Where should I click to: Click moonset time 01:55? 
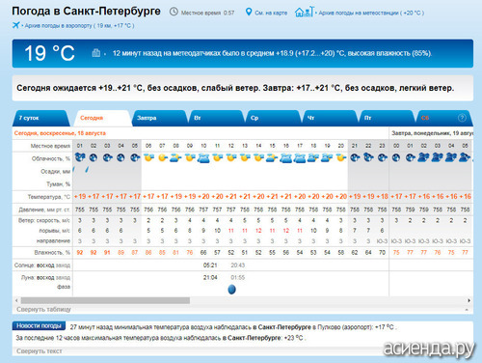click(238, 277)
